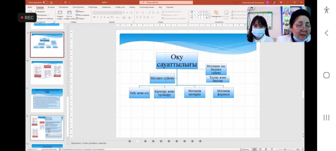Switch to the Конструктор tab
336x151 pixels.
click(78, 7)
